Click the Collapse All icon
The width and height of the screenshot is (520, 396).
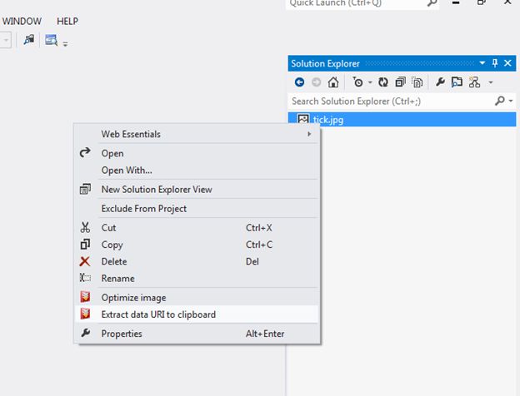coord(400,82)
